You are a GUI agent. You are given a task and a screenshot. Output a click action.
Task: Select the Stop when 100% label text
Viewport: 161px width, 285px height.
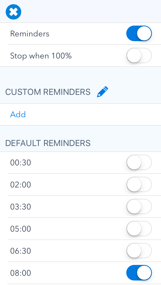(41, 56)
